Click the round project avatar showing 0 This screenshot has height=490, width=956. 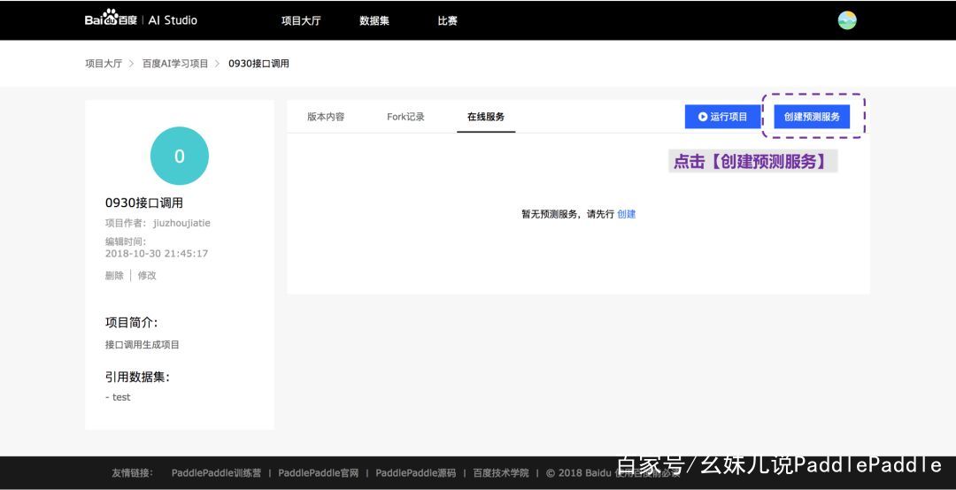point(180,157)
